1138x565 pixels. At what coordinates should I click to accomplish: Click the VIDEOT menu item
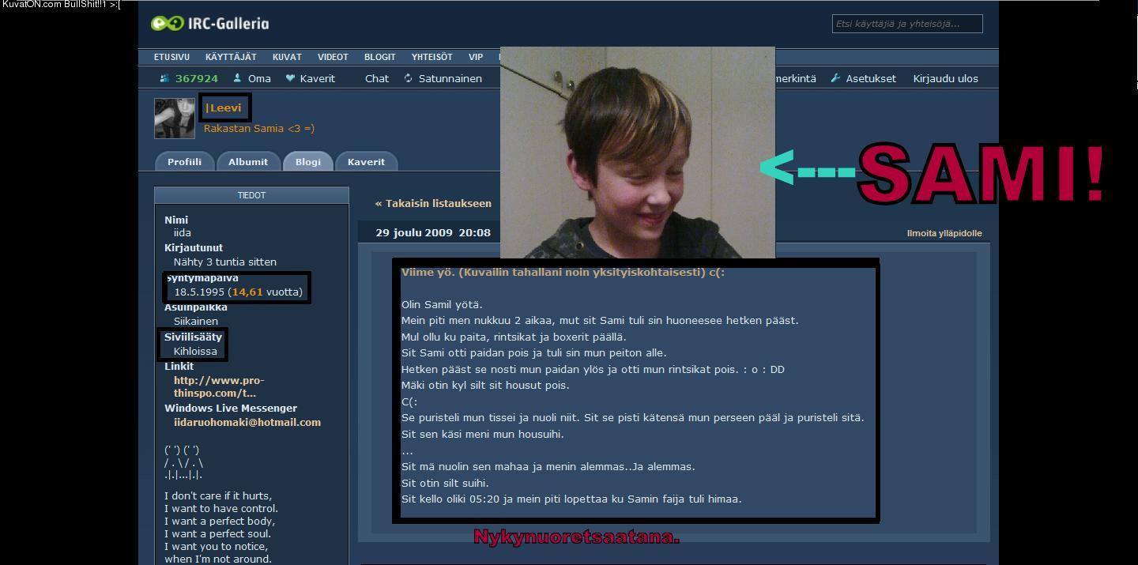click(x=333, y=57)
